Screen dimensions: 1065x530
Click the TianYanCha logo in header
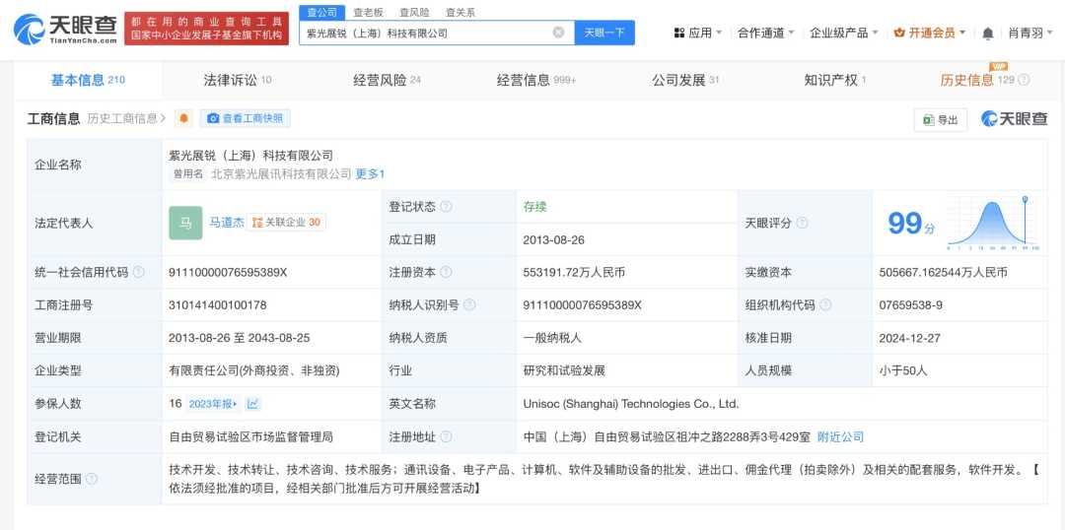(x=64, y=30)
